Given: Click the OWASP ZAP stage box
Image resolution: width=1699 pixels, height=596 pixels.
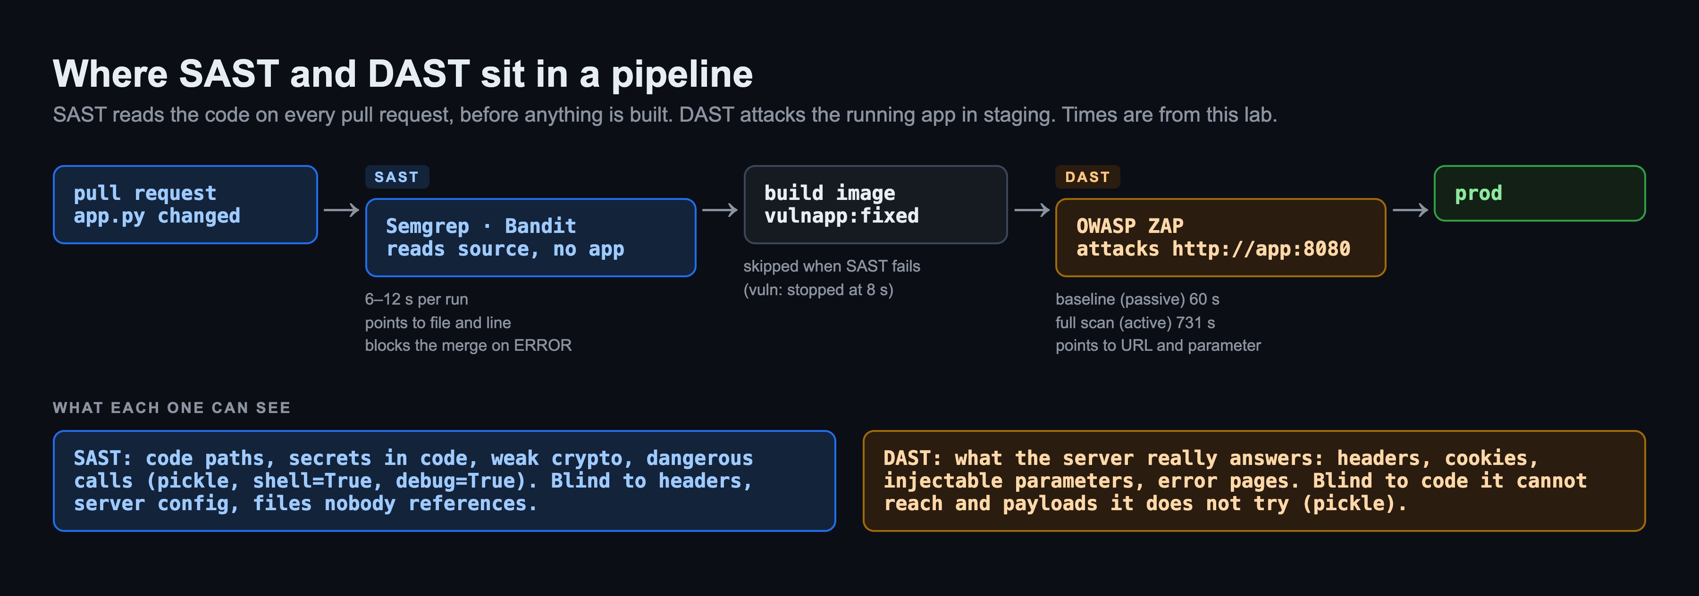Looking at the screenshot, I should point(1221,237).
